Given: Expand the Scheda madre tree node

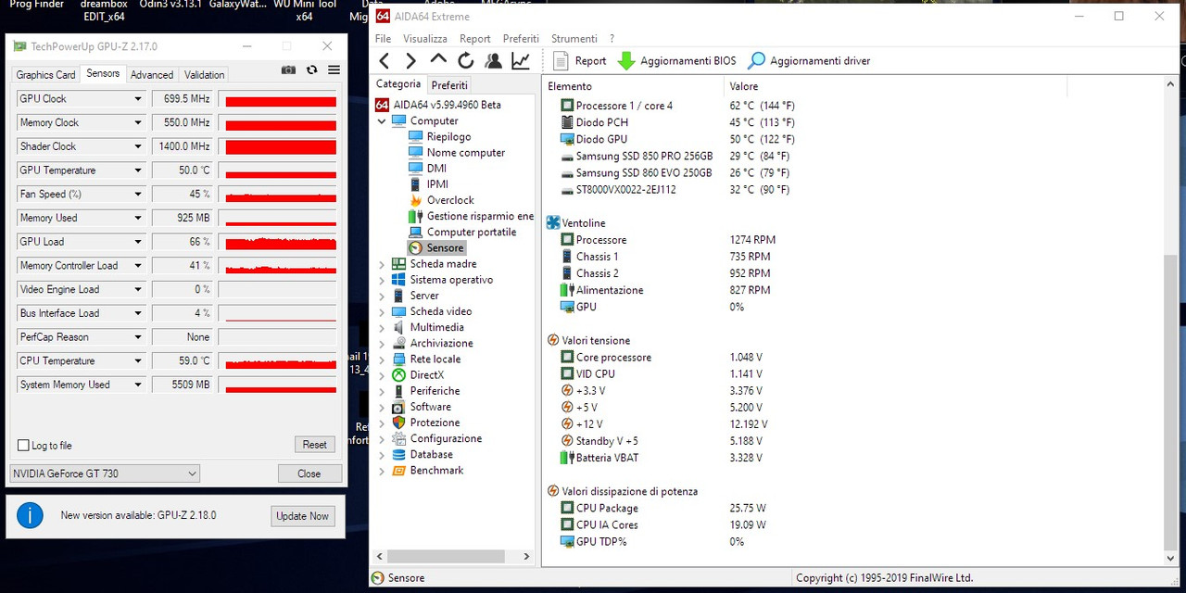Looking at the screenshot, I should point(381,264).
